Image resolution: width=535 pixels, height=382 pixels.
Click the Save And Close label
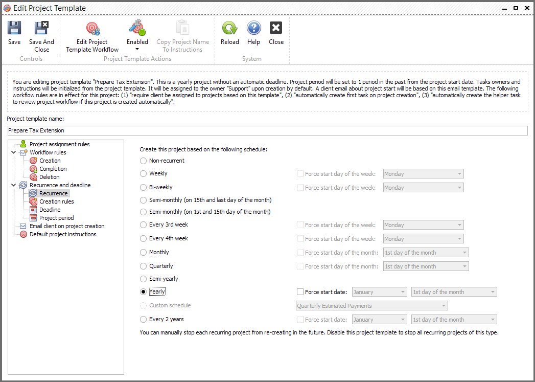pos(41,46)
